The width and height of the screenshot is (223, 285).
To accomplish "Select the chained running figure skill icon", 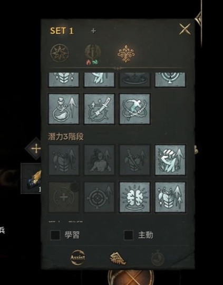I will 135,109.
